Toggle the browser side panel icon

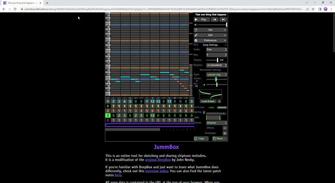pos(320,9)
